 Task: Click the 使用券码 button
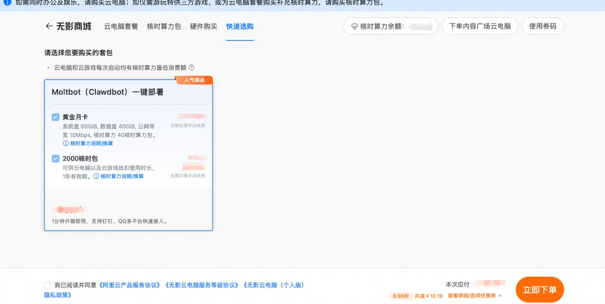(x=543, y=26)
